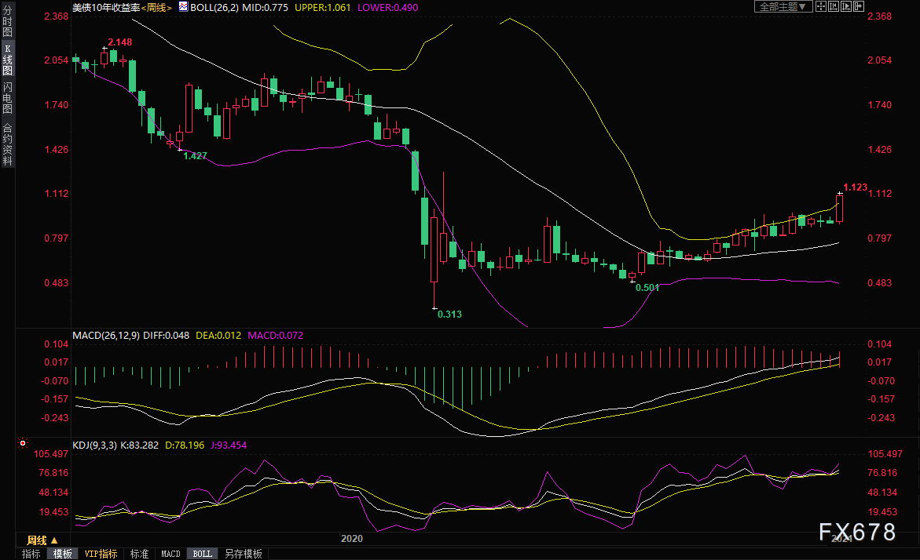The height and width of the screenshot is (560, 920).
Task: Click the red sun icon near KDJ panel
Action: (x=23, y=443)
